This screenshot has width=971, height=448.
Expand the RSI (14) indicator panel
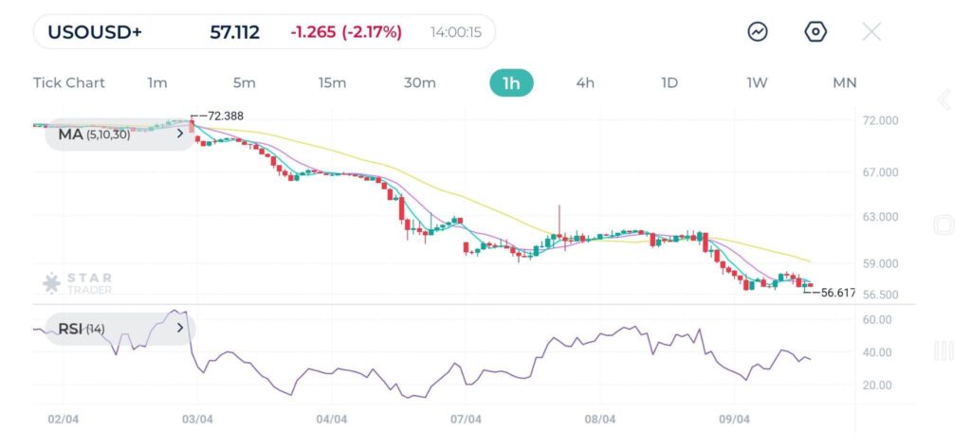tap(180, 329)
